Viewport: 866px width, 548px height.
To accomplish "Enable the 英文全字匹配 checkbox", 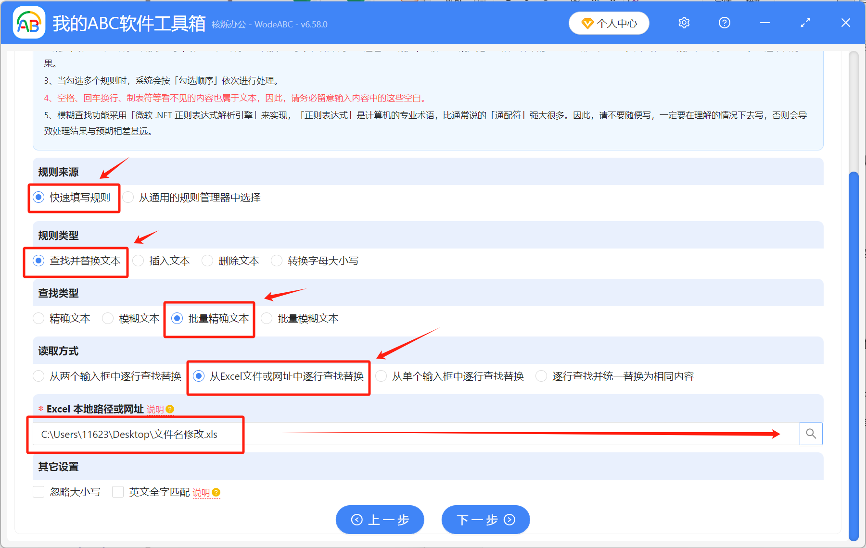I will click(118, 491).
